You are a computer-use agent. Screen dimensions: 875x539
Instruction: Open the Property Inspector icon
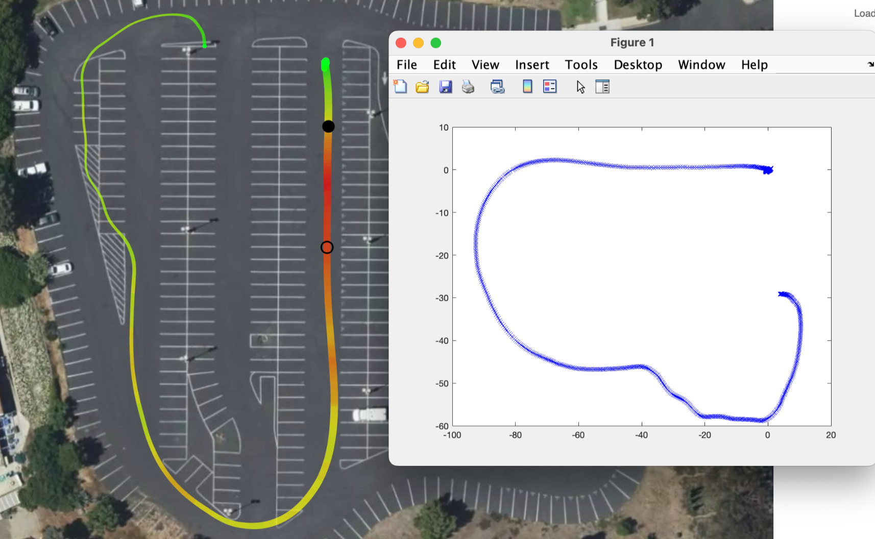[602, 87]
